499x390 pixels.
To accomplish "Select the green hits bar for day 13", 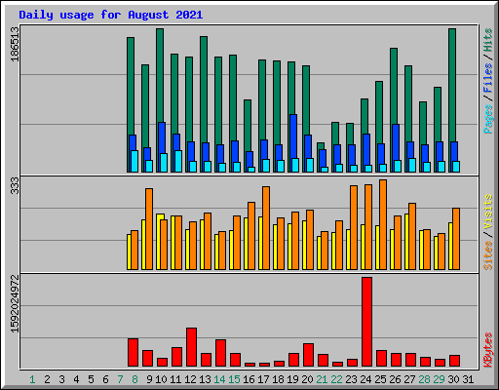I will 204,90.
